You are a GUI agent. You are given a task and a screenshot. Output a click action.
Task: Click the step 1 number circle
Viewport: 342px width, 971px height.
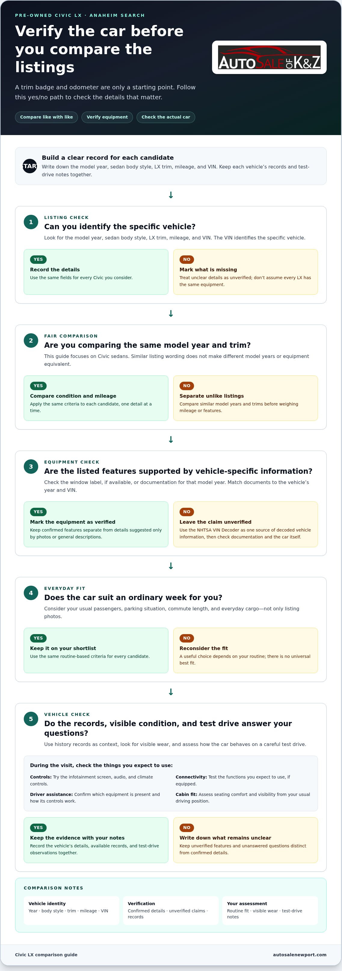31,222
